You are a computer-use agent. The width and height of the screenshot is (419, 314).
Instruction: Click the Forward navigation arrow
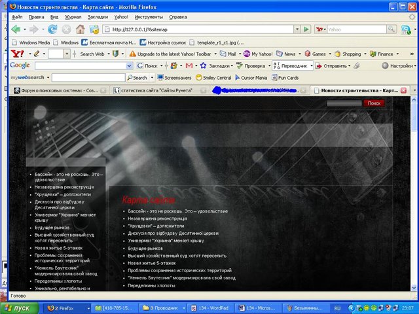[x=34, y=29]
